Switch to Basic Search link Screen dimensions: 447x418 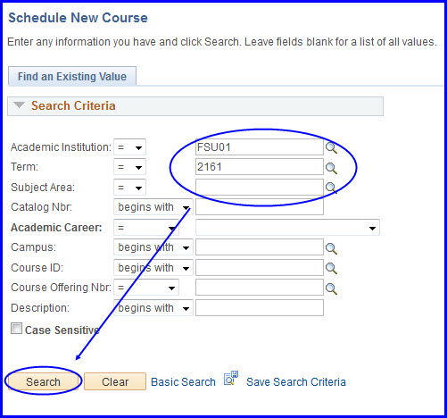tap(183, 382)
